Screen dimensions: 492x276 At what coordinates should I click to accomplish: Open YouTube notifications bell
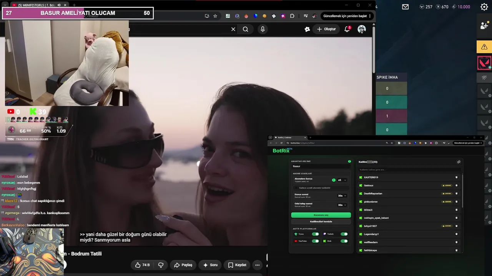pos(347,29)
